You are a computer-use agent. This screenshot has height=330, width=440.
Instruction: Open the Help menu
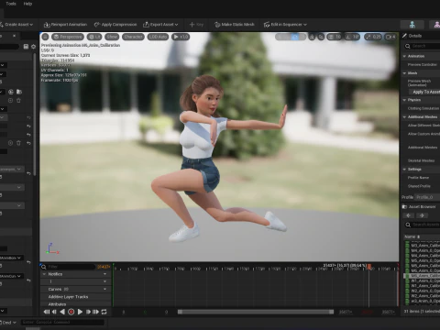tap(27, 4)
